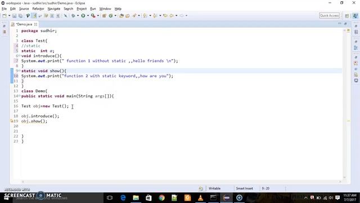This screenshot has width=360, height=203.
Task: Open the Run dropdown arrow
Action: tap(88, 16)
